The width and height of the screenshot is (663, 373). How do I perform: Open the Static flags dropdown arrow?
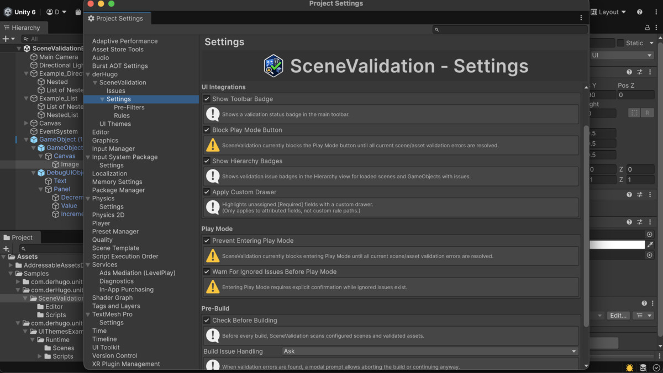point(651,43)
